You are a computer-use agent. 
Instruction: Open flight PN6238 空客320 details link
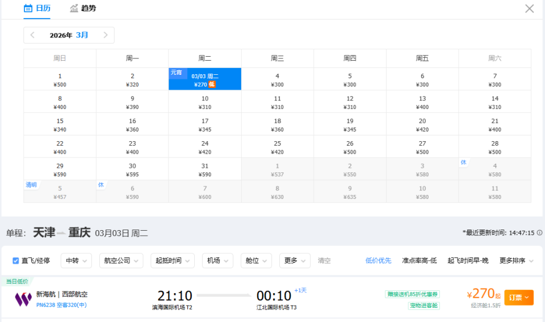point(61,305)
